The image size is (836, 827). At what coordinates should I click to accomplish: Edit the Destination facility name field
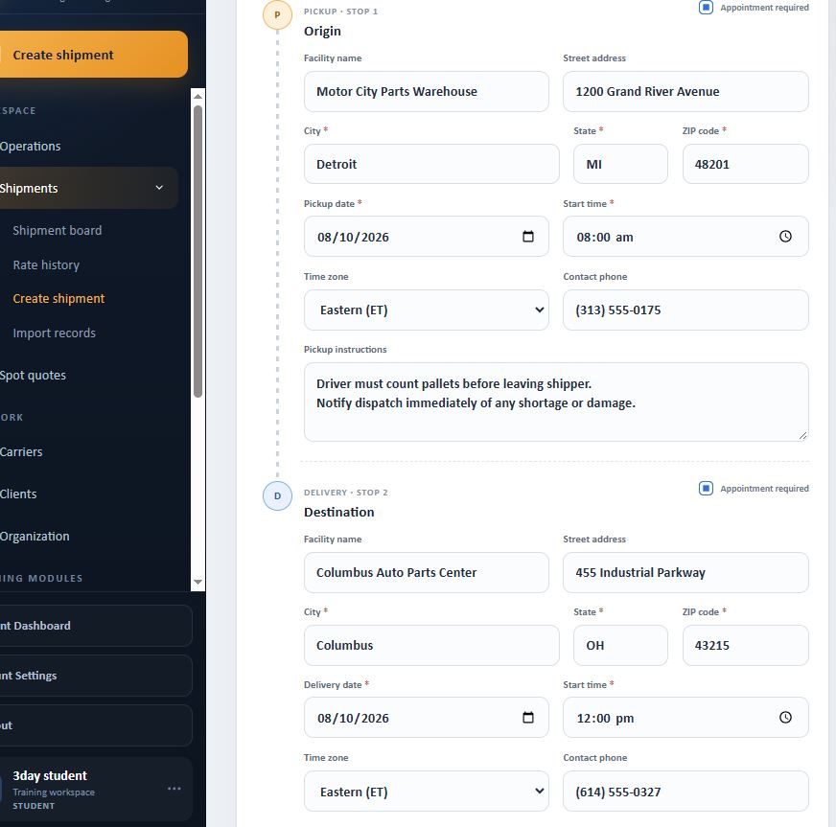click(x=426, y=573)
